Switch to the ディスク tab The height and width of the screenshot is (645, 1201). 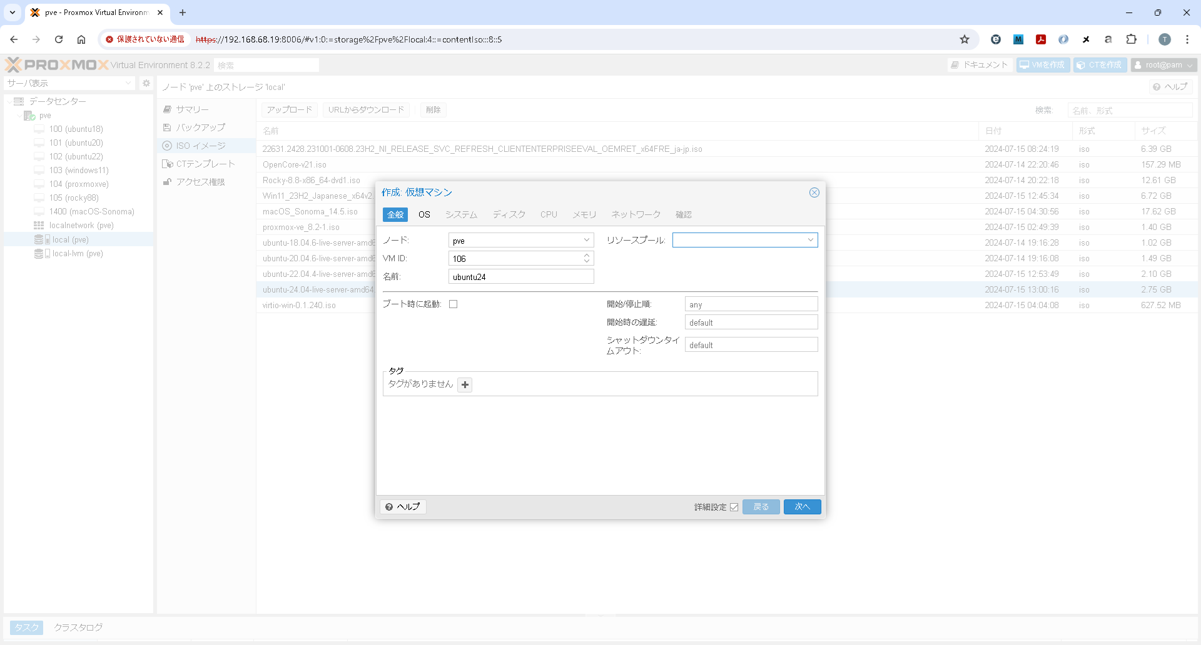(509, 214)
